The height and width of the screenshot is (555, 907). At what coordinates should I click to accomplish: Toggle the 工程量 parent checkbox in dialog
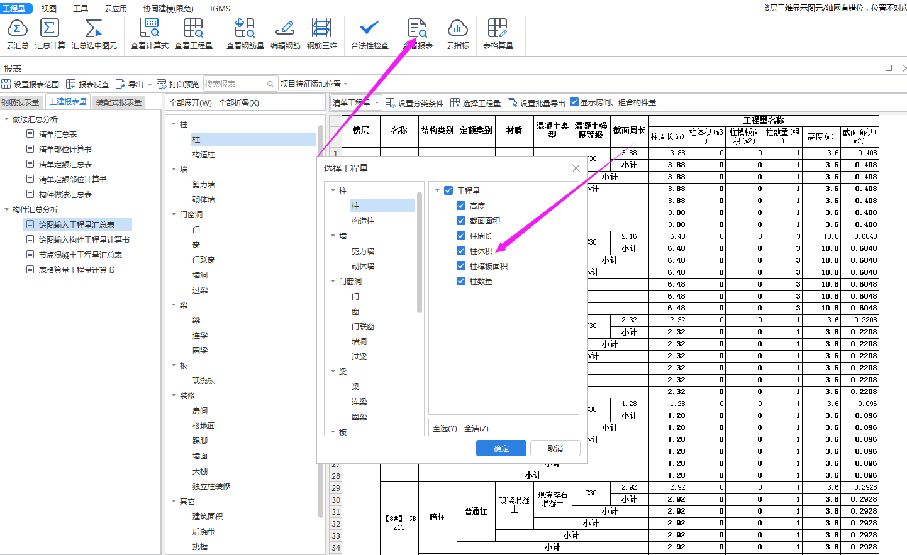448,190
